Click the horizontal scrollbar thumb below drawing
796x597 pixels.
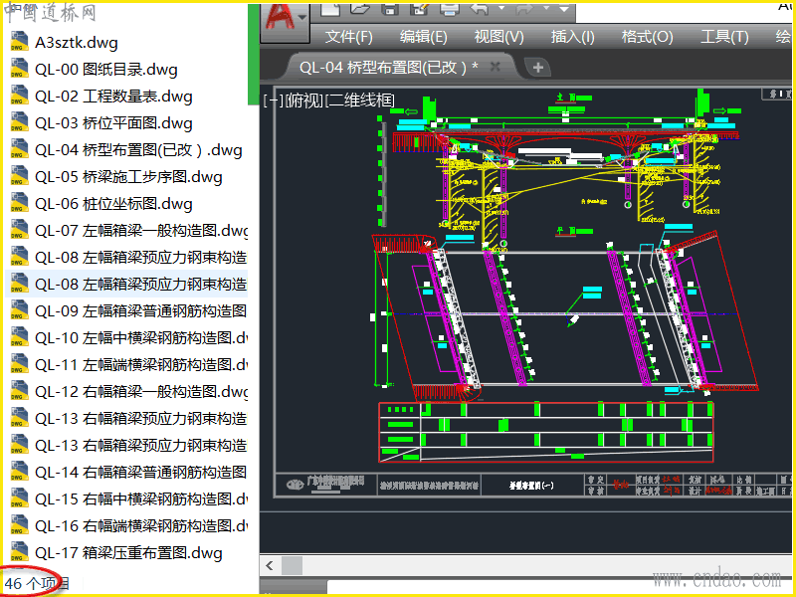[x=292, y=565]
